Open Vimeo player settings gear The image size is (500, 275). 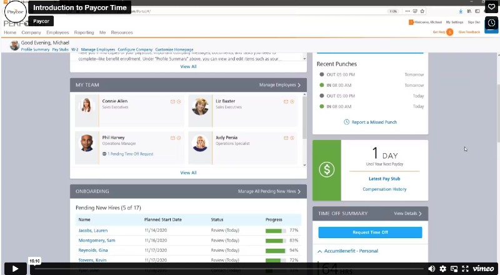(442, 269)
